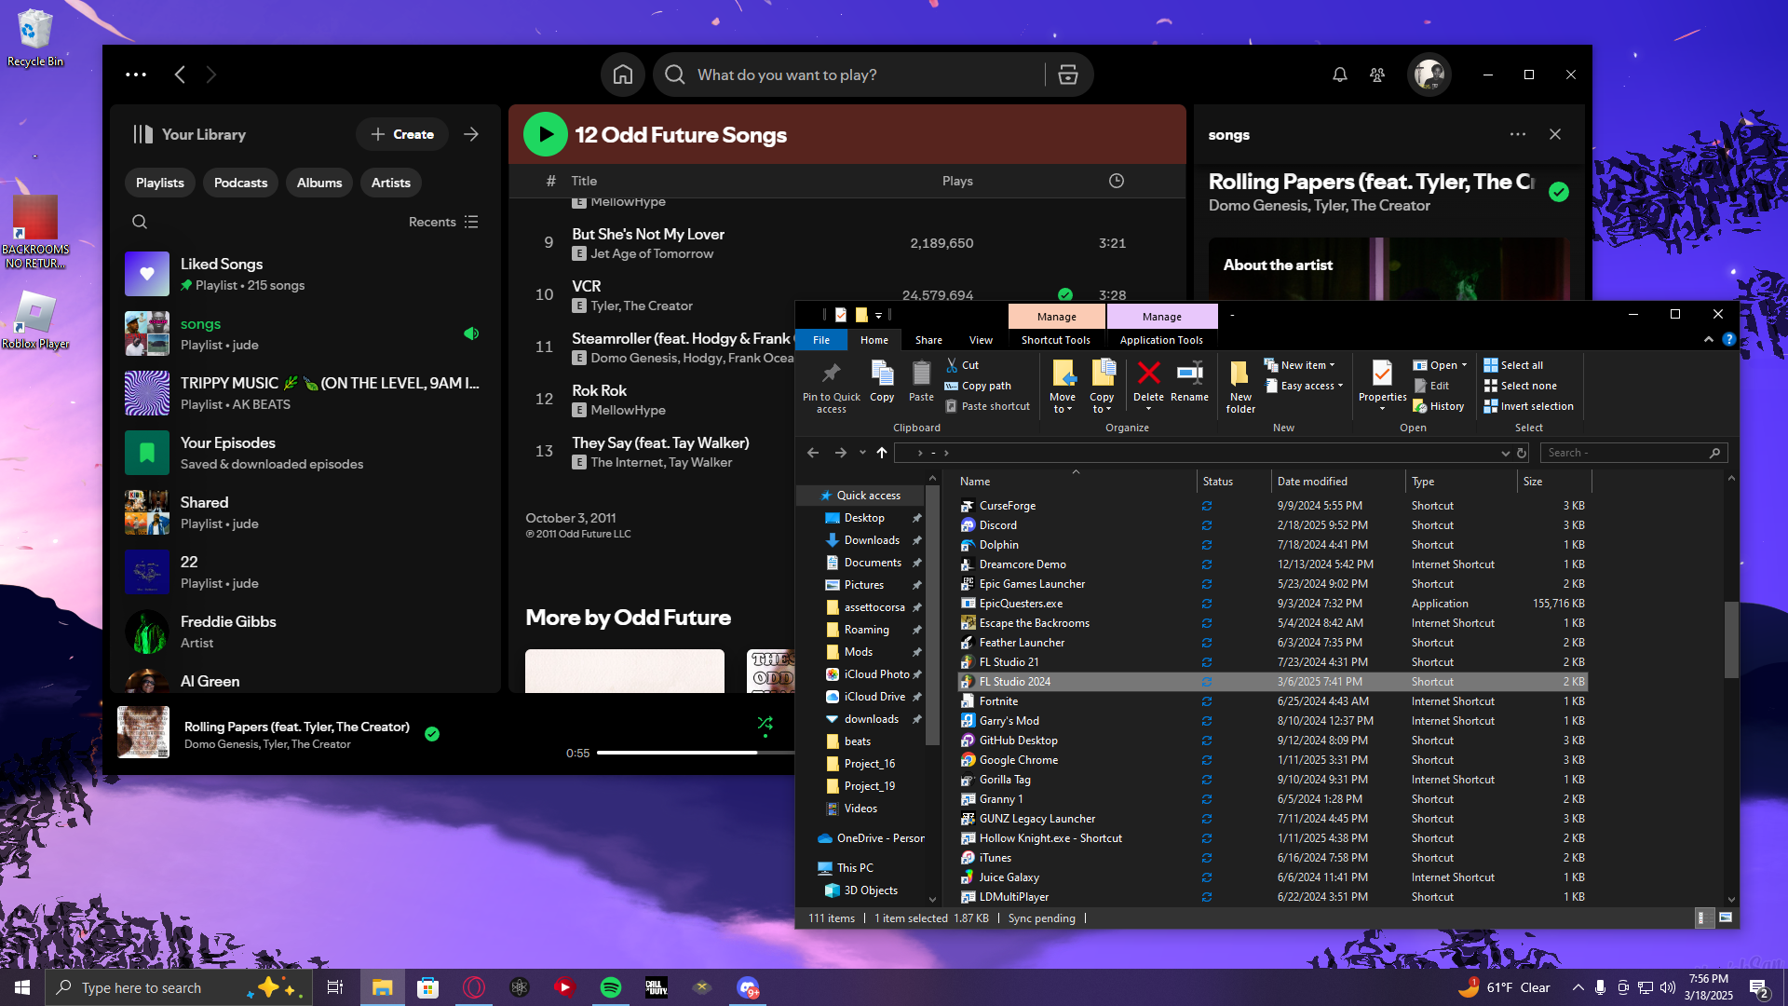
Task: Toggle saved checkmark on VCR track
Action: 1065,294
